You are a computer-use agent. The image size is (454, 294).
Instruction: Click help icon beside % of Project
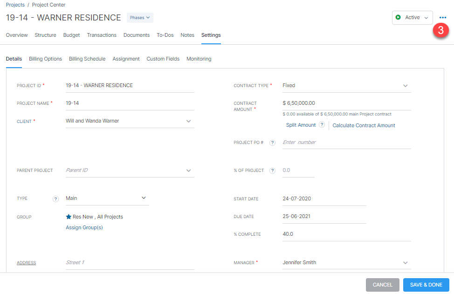coord(272,171)
